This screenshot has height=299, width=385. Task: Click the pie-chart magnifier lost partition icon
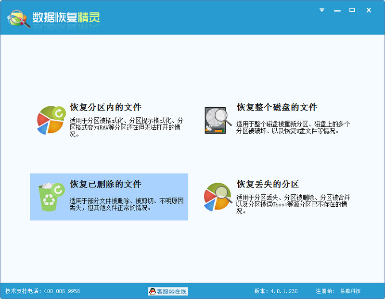(218, 197)
